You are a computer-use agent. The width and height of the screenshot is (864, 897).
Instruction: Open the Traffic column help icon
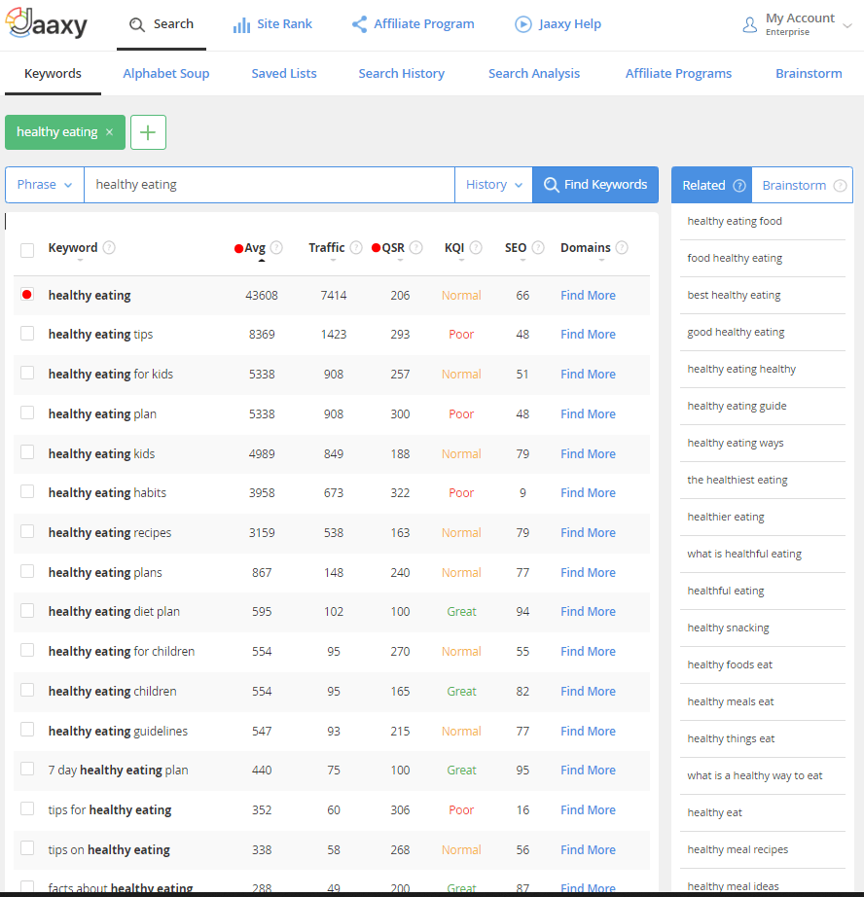pyautogui.click(x=356, y=248)
